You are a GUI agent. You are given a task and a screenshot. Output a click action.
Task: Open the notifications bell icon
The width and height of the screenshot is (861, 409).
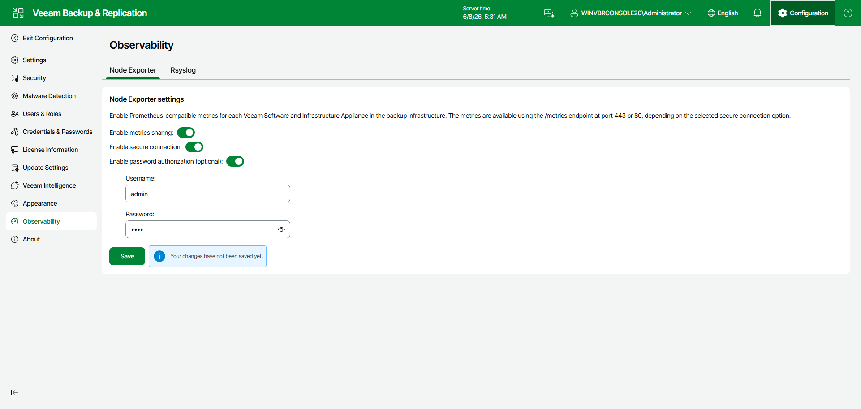pos(758,13)
